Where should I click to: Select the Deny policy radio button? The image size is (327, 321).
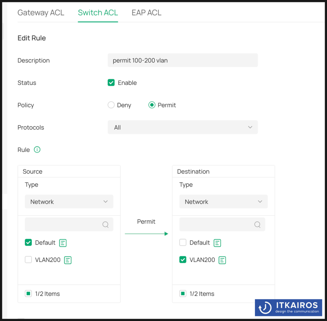click(111, 105)
